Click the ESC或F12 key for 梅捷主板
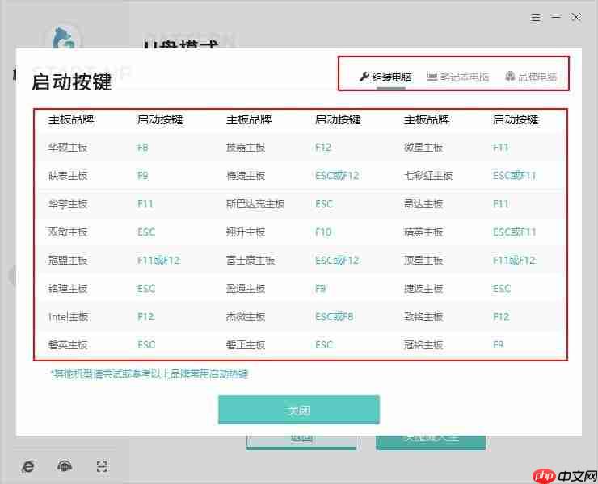This screenshot has width=598, height=484. coord(337,176)
